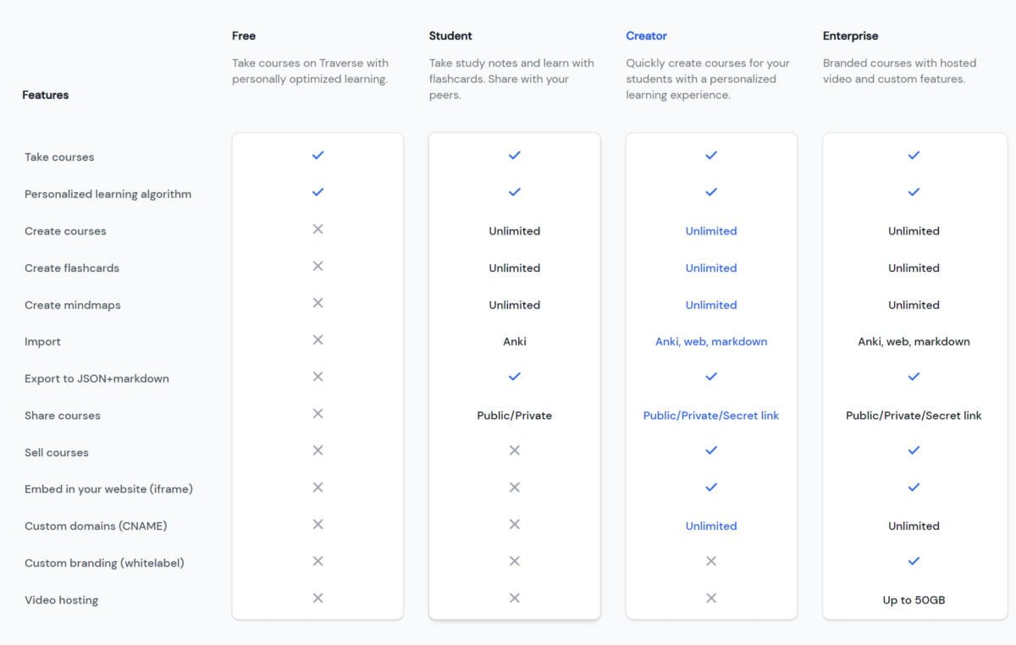Click the Unlimited custom domains text under Creator
The width and height of the screenshot is (1016, 645).
point(710,526)
